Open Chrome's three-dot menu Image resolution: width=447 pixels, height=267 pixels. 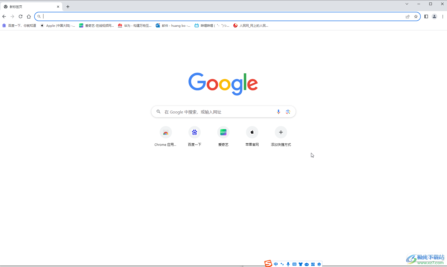443,16
